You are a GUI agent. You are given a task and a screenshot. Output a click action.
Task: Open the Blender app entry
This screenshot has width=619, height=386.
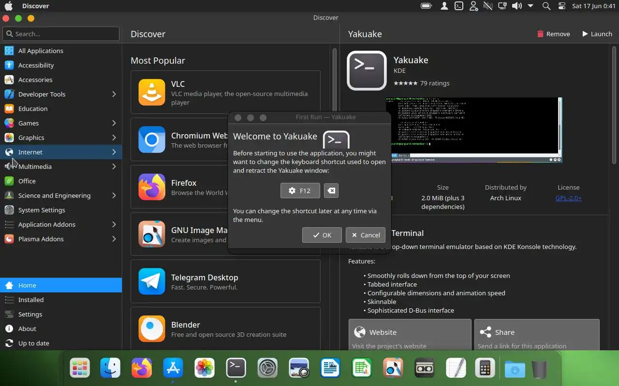(225, 329)
